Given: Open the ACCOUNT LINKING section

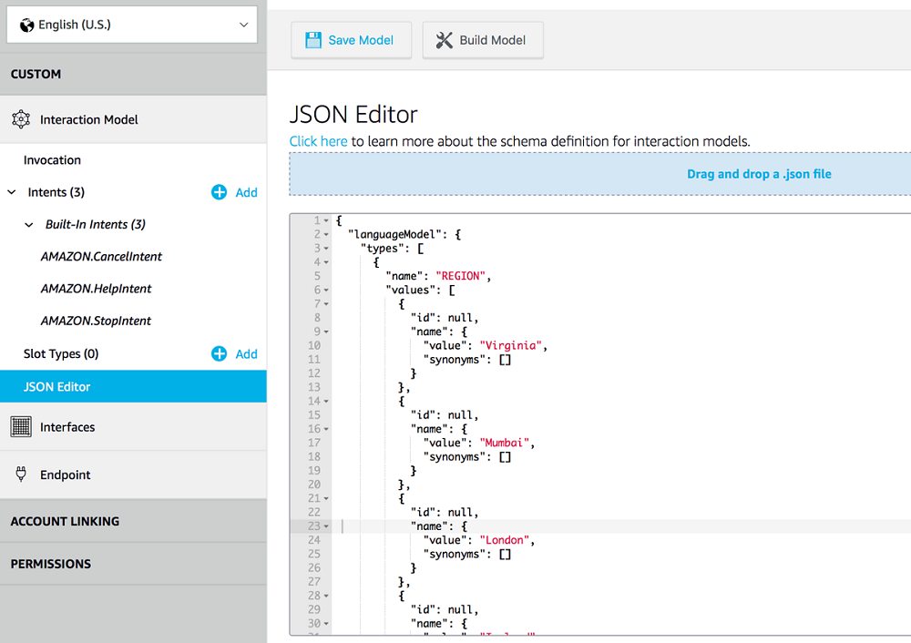Looking at the screenshot, I should pyautogui.click(x=64, y=521).
